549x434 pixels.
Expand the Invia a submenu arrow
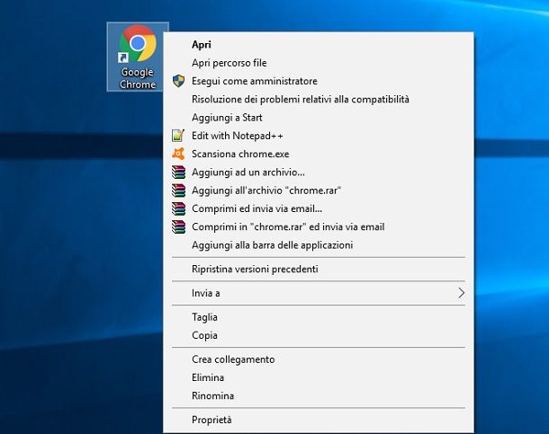[x=461, y=293]
